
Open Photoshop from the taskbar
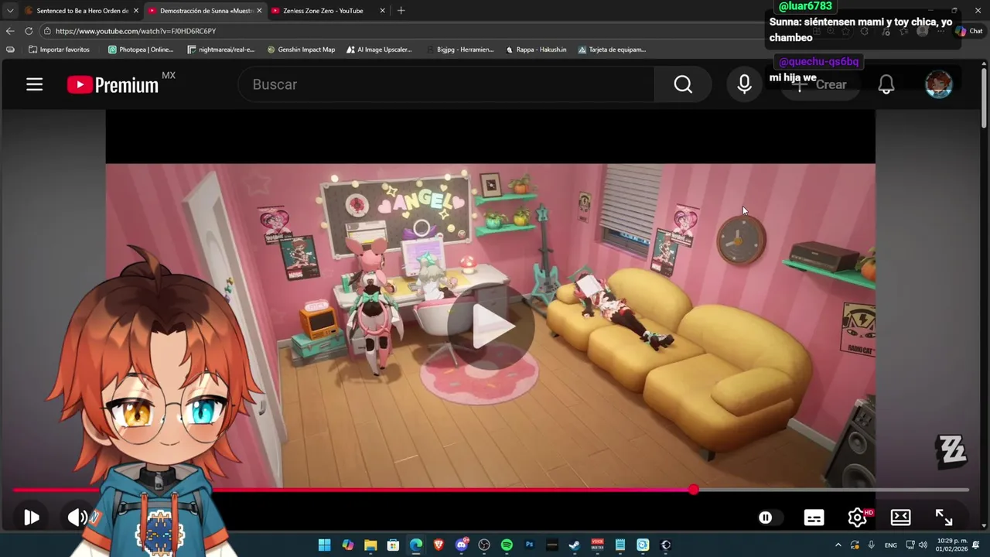point(530,545)
